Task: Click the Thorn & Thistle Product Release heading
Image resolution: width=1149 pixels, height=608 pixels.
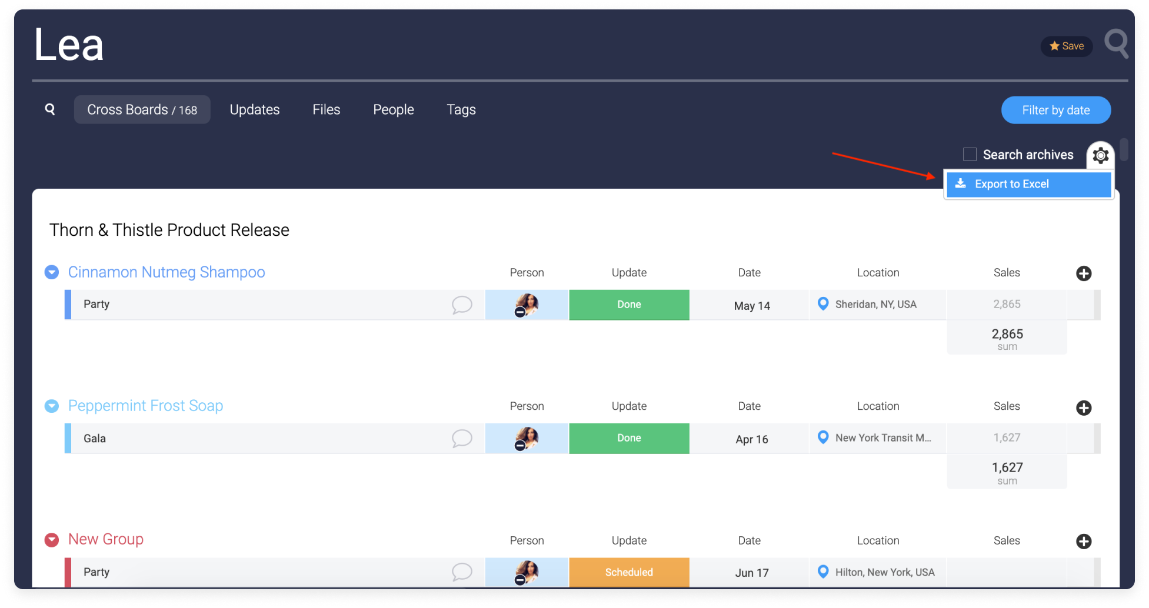Action: pos(169,230)
